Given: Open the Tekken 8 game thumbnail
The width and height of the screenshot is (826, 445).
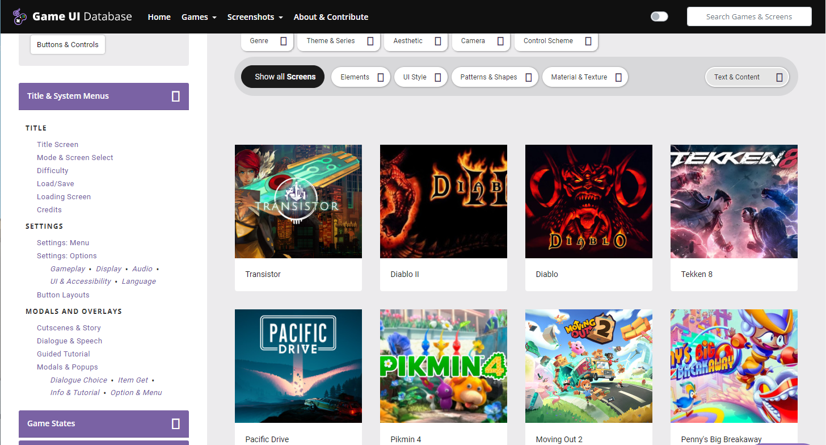Looking at the screenshot, I should [734, 201].
